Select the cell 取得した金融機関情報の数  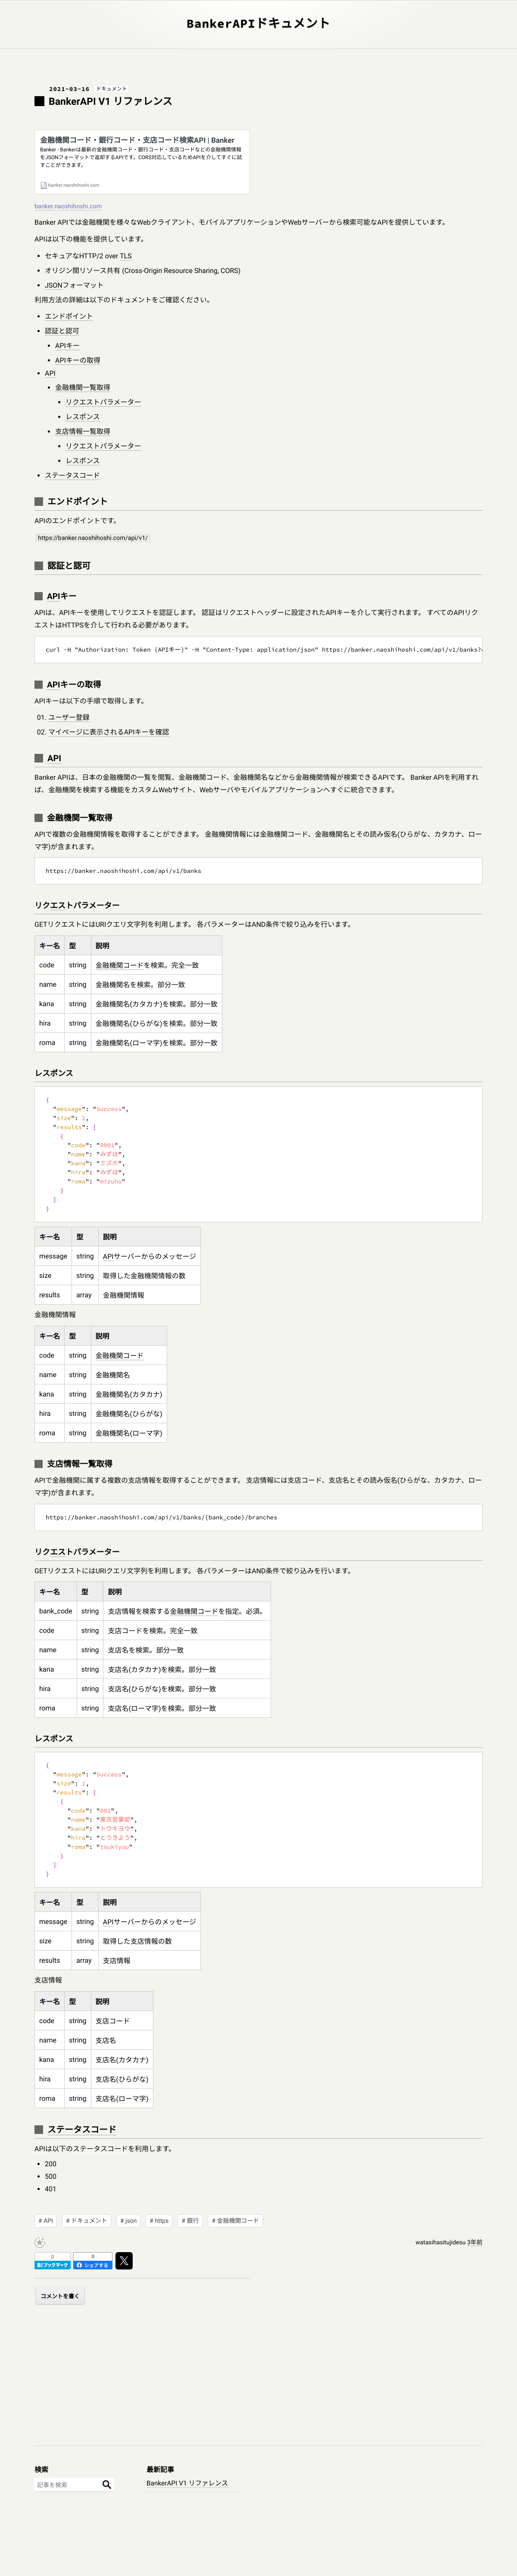149,1276
